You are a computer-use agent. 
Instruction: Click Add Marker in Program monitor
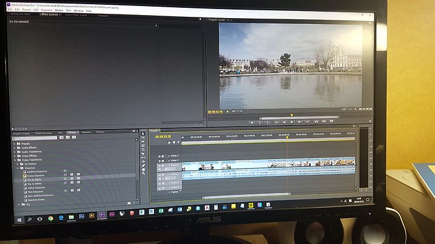pos(252,122)
